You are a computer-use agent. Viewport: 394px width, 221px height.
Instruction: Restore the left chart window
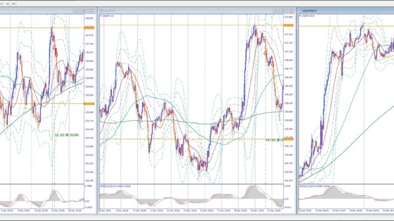point(84,11)
